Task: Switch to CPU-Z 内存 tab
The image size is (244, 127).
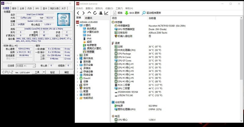Action: [x=30, y=9]
